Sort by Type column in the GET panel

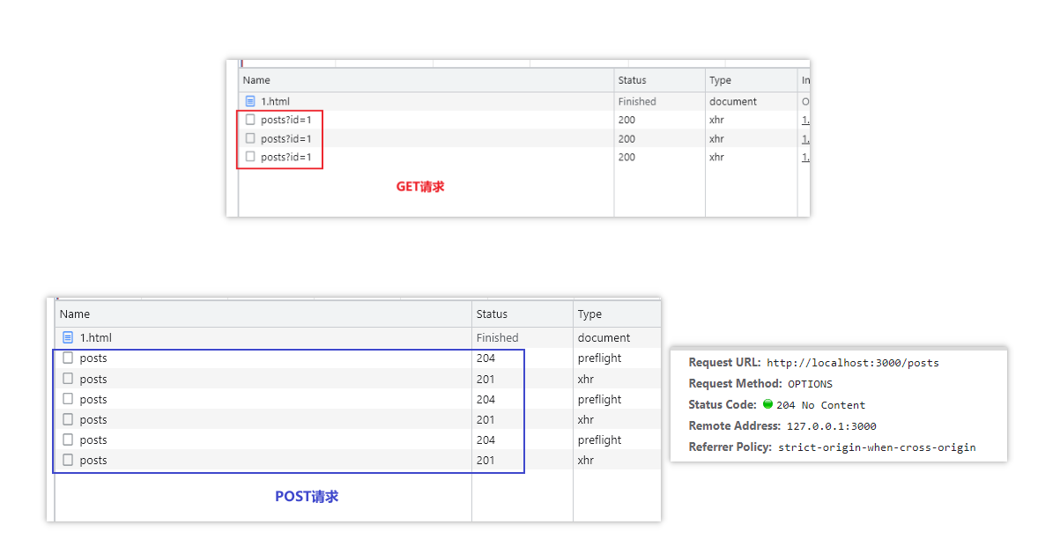point(751,80)
